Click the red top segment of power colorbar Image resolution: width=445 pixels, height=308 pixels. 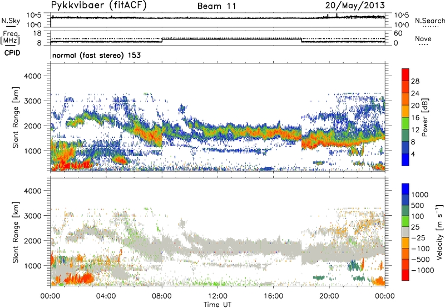click(x=406, y=74)
